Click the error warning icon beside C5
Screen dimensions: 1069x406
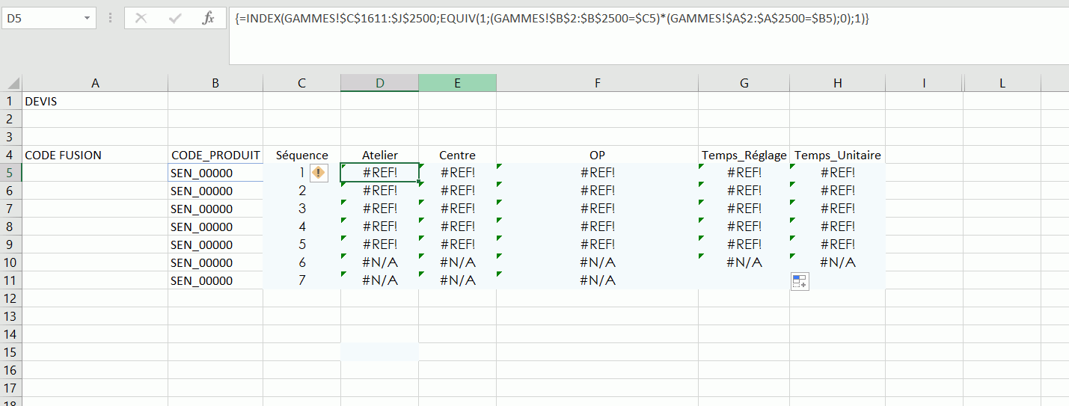pyautogui.click(x=319, y=173)
